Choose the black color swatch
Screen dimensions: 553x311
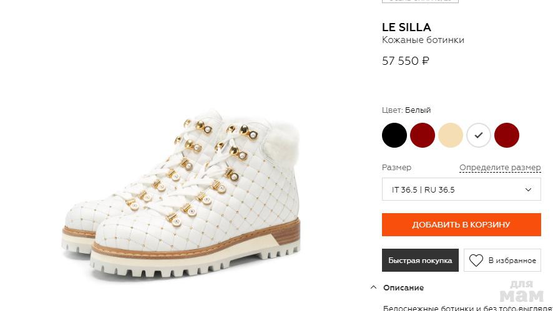tap(394, 135)
